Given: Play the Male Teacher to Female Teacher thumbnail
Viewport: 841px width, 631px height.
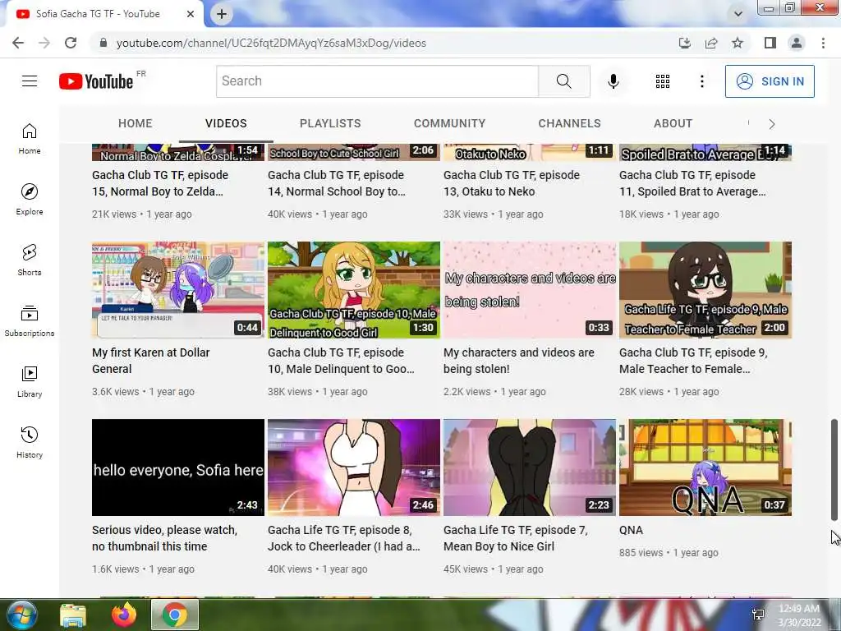Looking at the screenshot, I should [x=705, y=290].
